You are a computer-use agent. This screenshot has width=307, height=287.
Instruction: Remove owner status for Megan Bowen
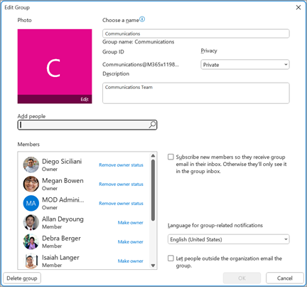click(121, 184)
